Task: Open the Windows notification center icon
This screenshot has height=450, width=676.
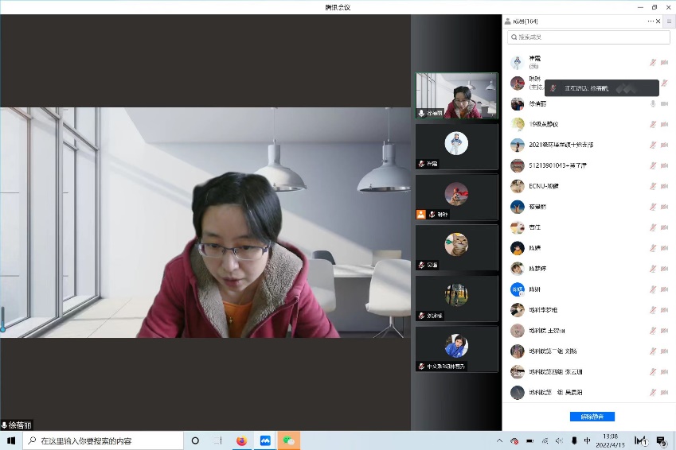Action: pos(662,440)
